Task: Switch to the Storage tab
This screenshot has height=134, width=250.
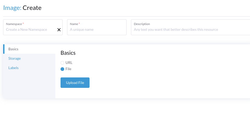Action: [x=14, y=58]
